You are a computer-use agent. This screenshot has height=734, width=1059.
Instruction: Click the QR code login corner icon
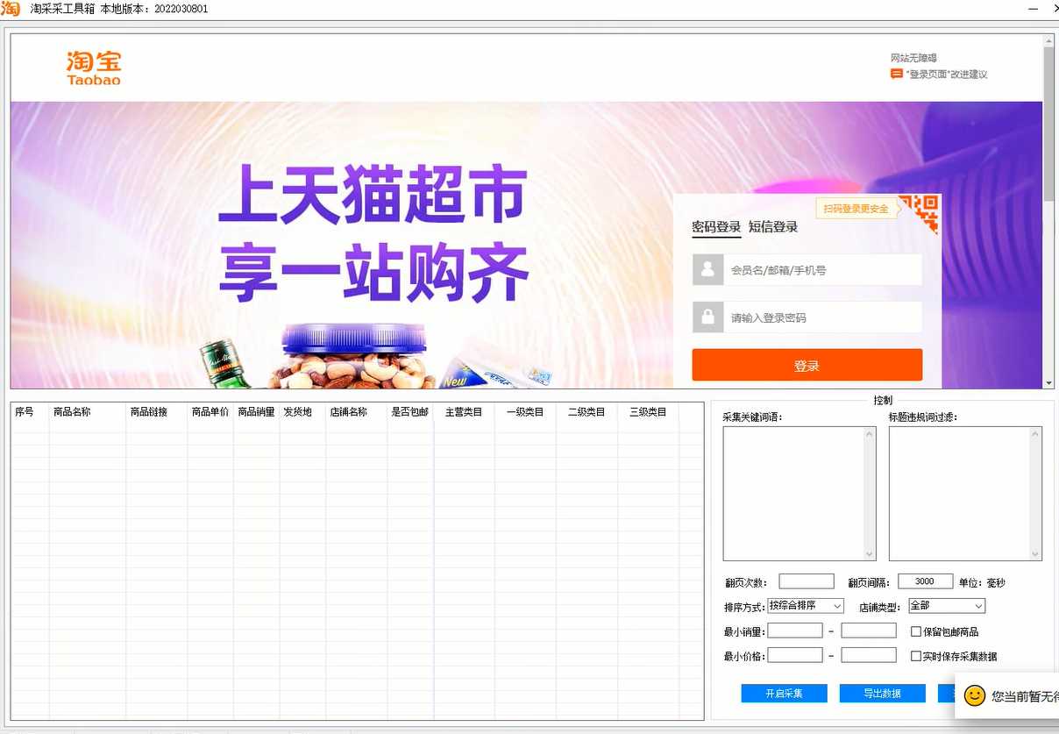[920, 213]
